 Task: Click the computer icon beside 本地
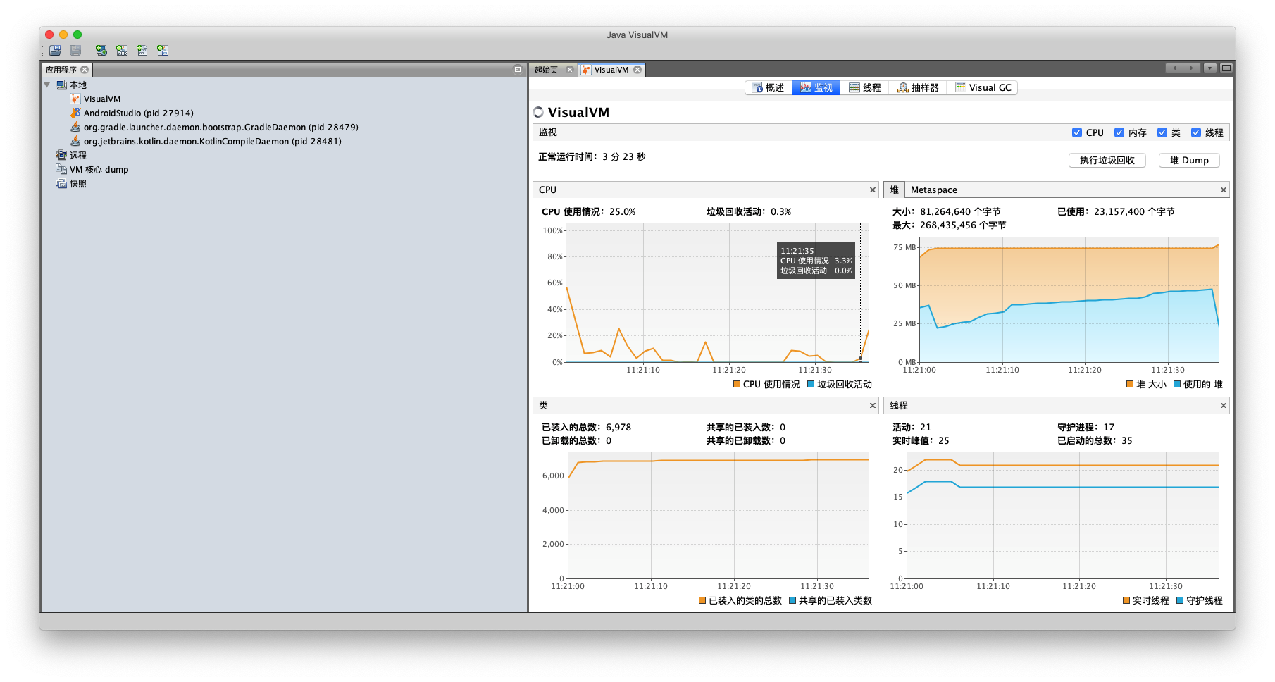coord(61,85)
